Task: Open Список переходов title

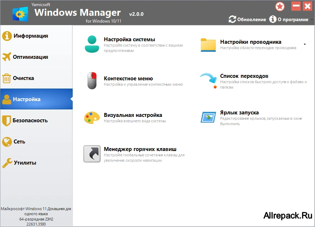Action: (244, 76)
